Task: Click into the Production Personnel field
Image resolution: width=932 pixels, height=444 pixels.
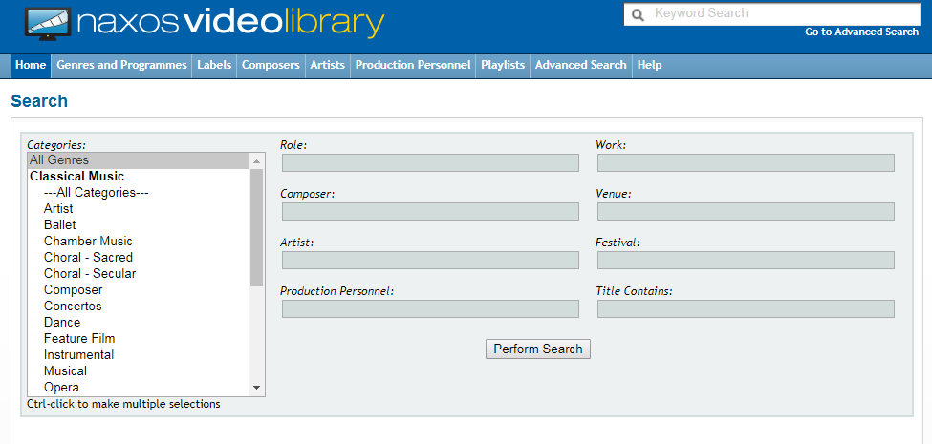Action: coord(430,308)
